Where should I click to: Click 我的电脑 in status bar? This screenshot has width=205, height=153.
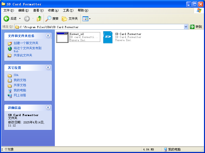click(x=174, y=149)
